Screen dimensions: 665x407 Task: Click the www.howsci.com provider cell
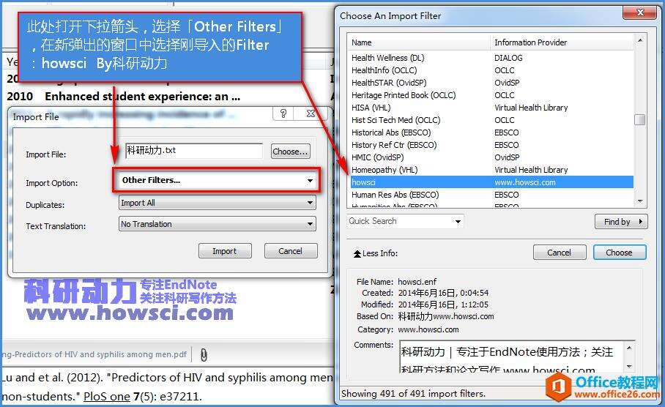[x=525, y=182]
